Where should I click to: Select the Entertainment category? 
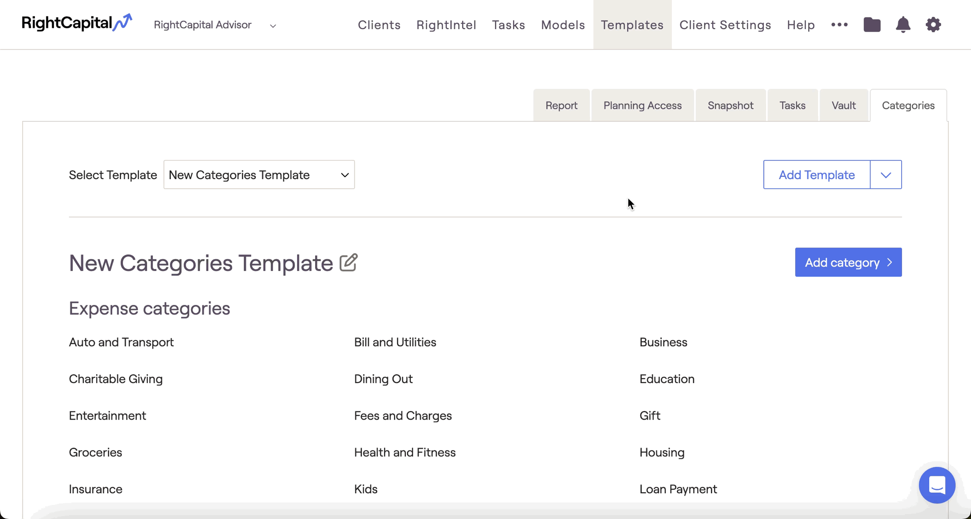click(107, 416)
